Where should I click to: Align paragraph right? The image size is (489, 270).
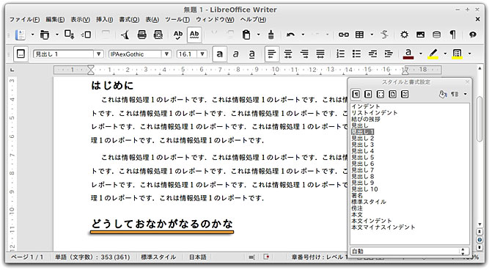tap(304, 54)
